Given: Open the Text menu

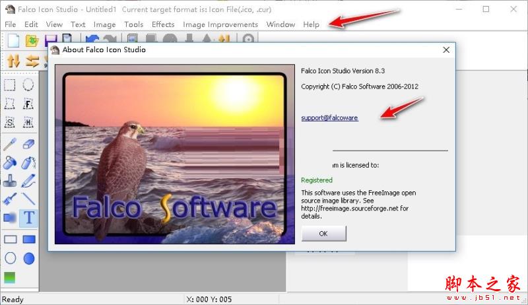Looking at the screenshot, I should click(x=78, y=24).
